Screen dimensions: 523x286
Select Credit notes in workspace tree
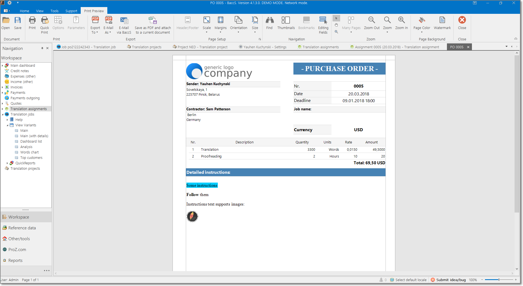coord(20,71)
